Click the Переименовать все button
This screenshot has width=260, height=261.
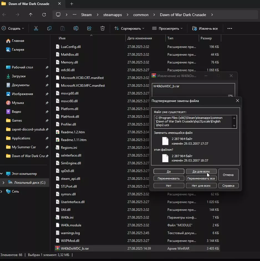201,178
